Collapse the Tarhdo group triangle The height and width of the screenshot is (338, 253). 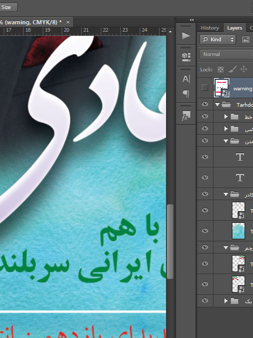point(218,105)
